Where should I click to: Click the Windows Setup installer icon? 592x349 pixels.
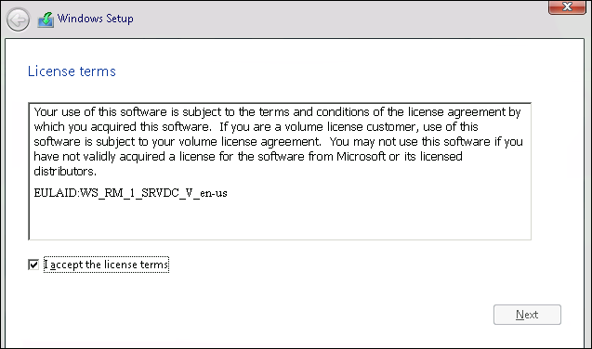tap(46, 19)
